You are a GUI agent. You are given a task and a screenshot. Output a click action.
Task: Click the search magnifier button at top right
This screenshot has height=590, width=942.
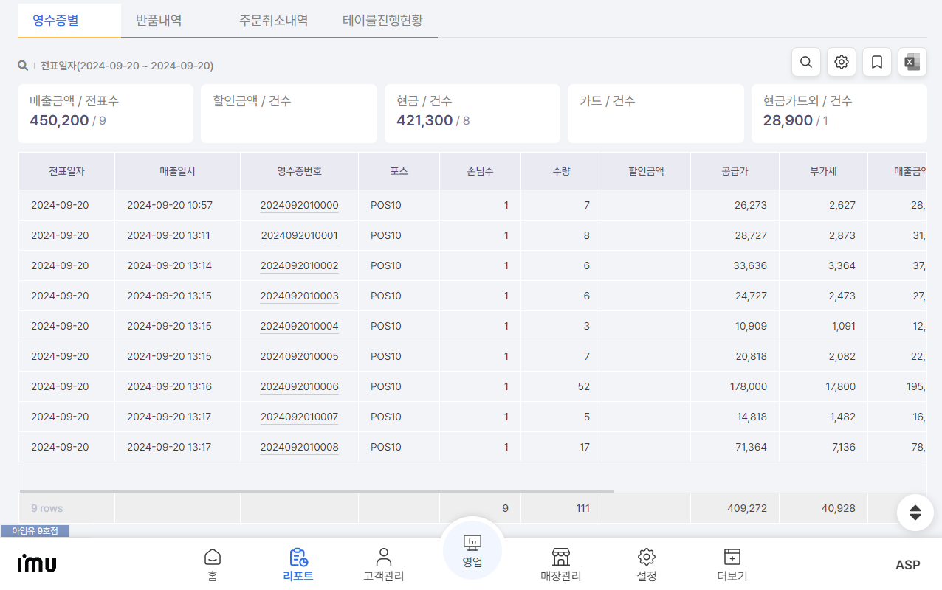pyautogui.click(x=806, y=62)
